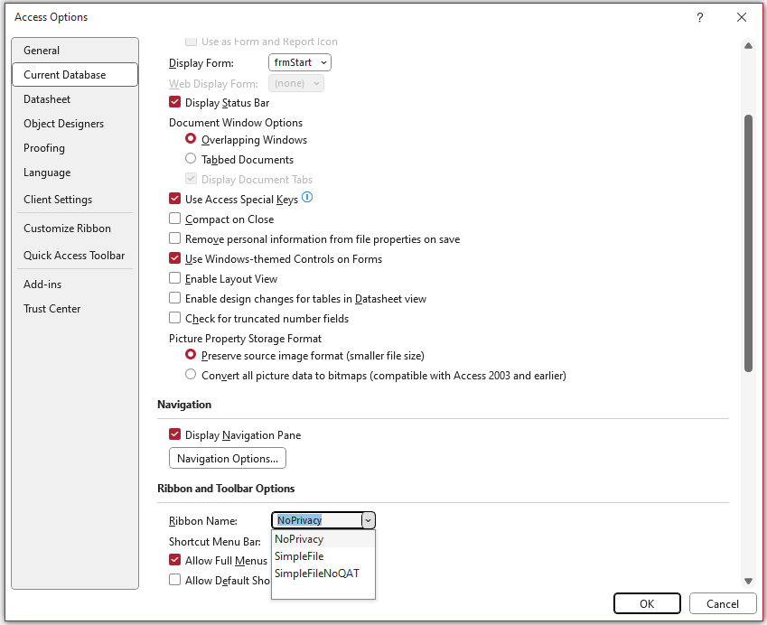767x625 pixels.
Task: Open the Display Form dropdown
Action: pyautogui.click(x=300, y=62)
